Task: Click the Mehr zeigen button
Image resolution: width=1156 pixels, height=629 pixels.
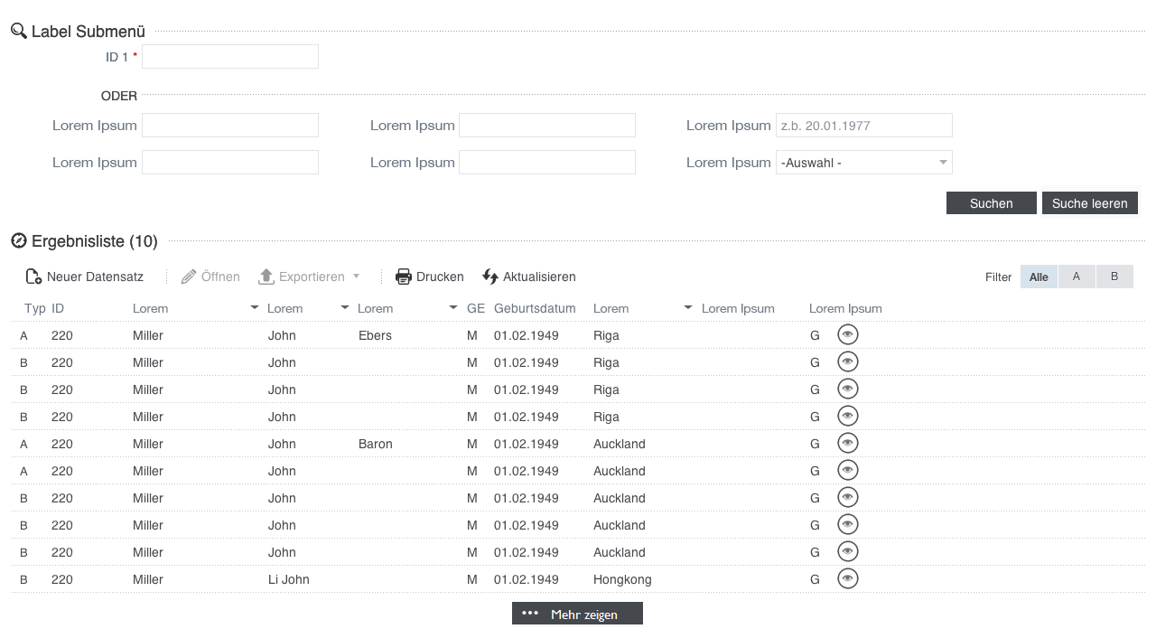Action: (577, 614)
